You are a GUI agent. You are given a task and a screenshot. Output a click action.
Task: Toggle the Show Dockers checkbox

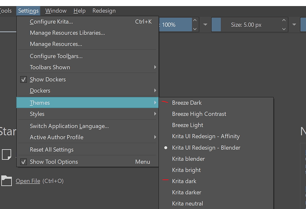click(23, 80)
